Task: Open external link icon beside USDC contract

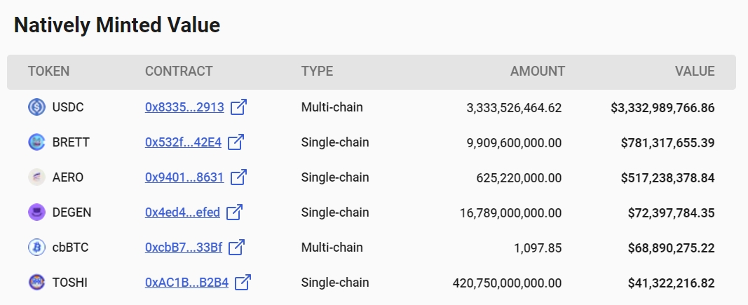Action: [238, 107]
